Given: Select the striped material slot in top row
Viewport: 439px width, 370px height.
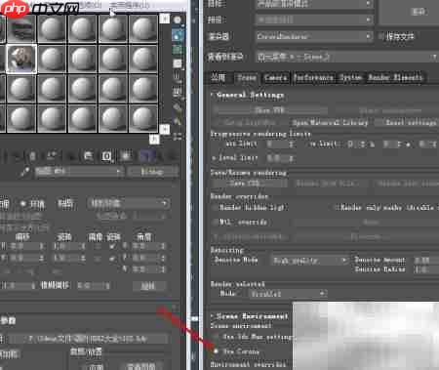Looking at the screenshot, I should tap(21, 28).
